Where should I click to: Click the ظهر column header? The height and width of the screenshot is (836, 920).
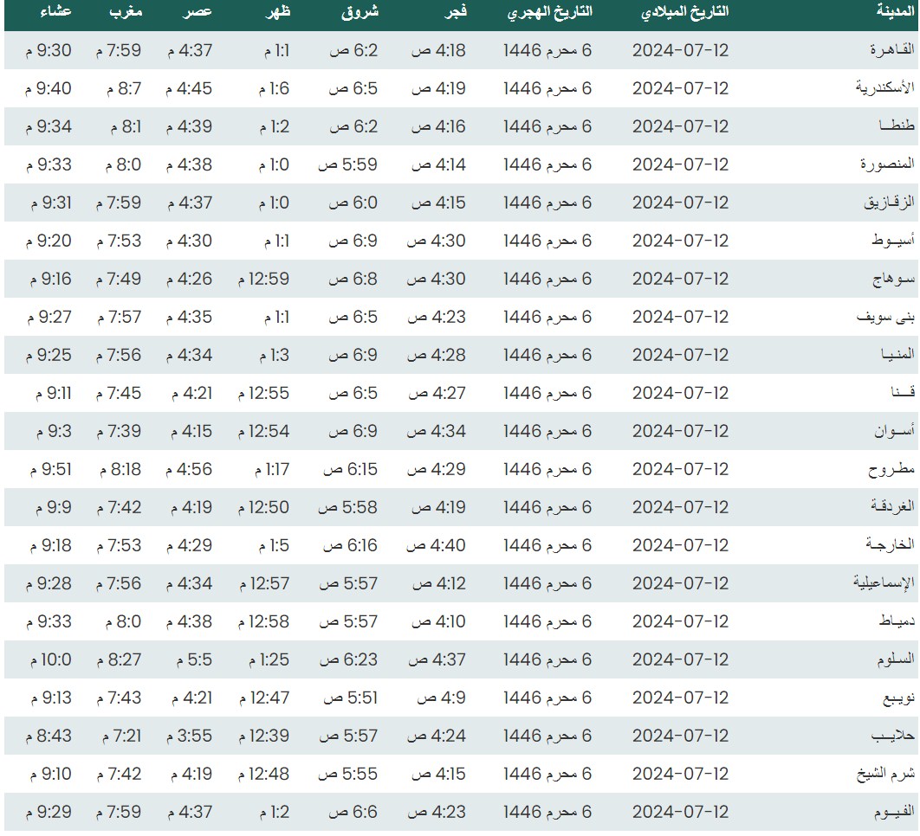point(275,12)
